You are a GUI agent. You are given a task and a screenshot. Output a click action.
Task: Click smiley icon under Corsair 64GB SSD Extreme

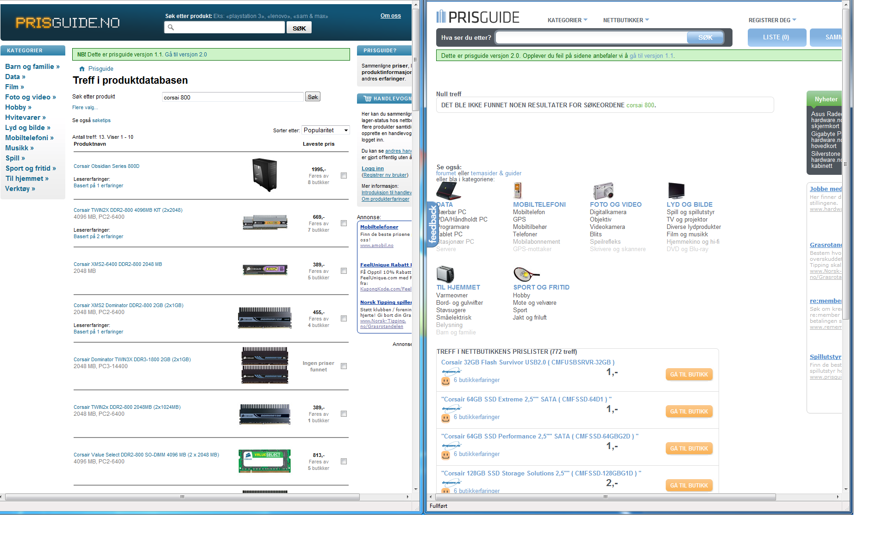pyautogui.click(x=445, y=418)
